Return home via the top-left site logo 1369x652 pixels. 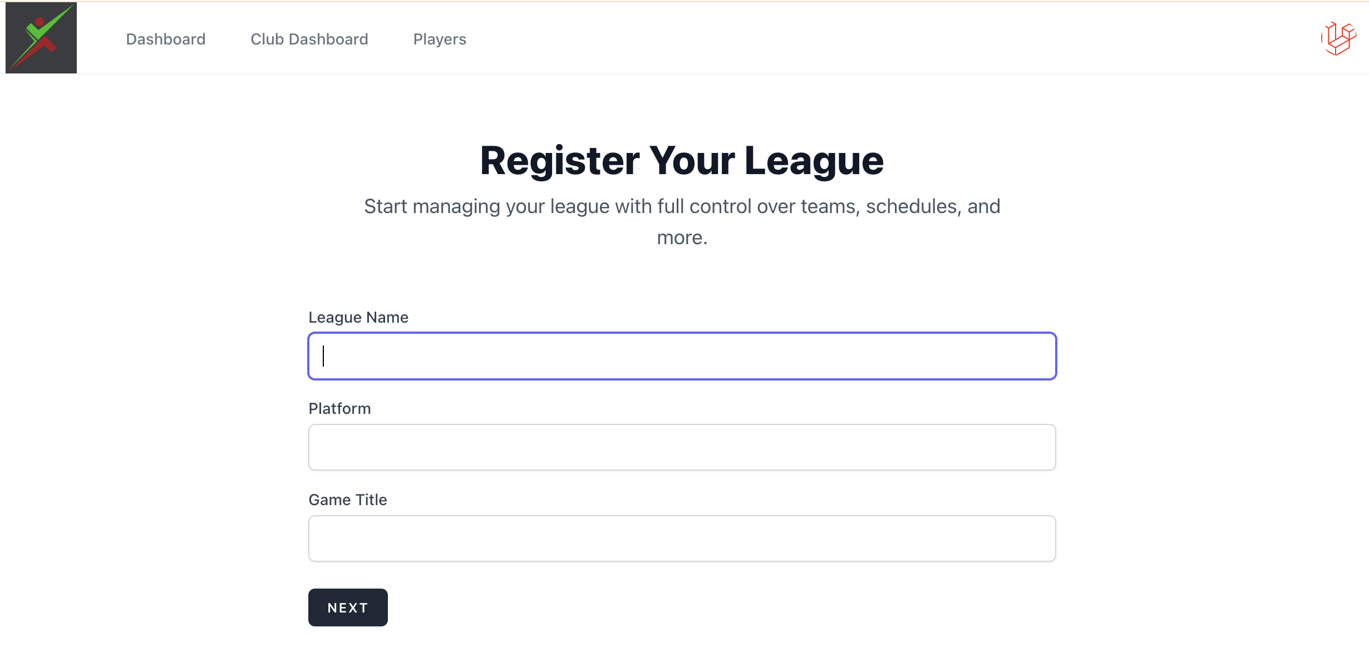point(41,38)
